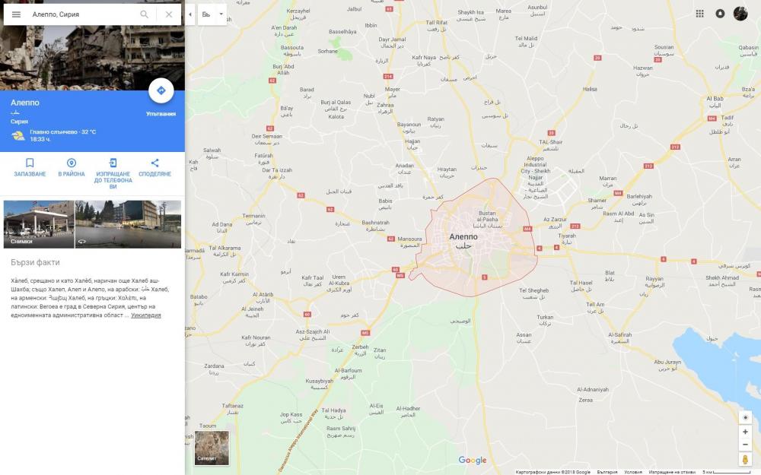
Task: Open the hamburger main menu
Action: click(16, 14)
